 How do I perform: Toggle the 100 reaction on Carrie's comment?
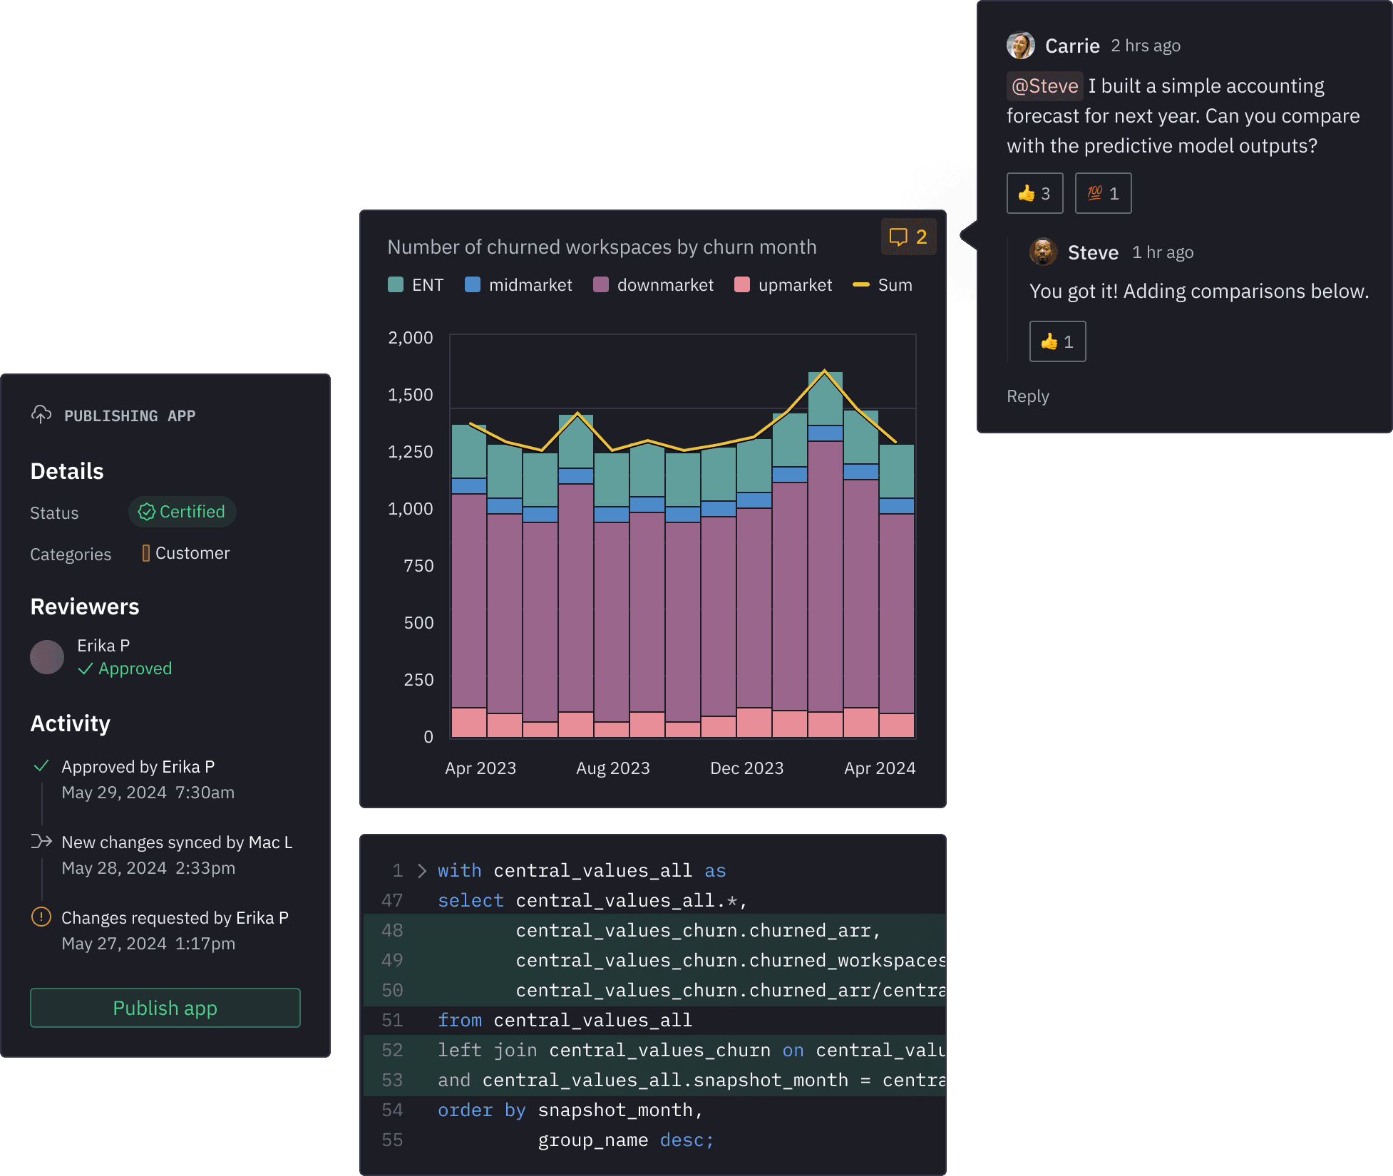tap(1103, 193)
